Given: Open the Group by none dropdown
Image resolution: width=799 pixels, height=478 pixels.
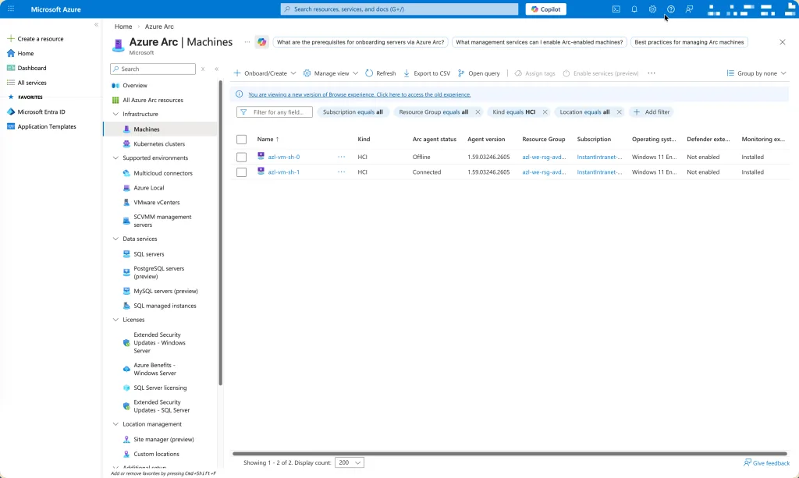Looking at the screenshot, I should (x=756, y=73).
